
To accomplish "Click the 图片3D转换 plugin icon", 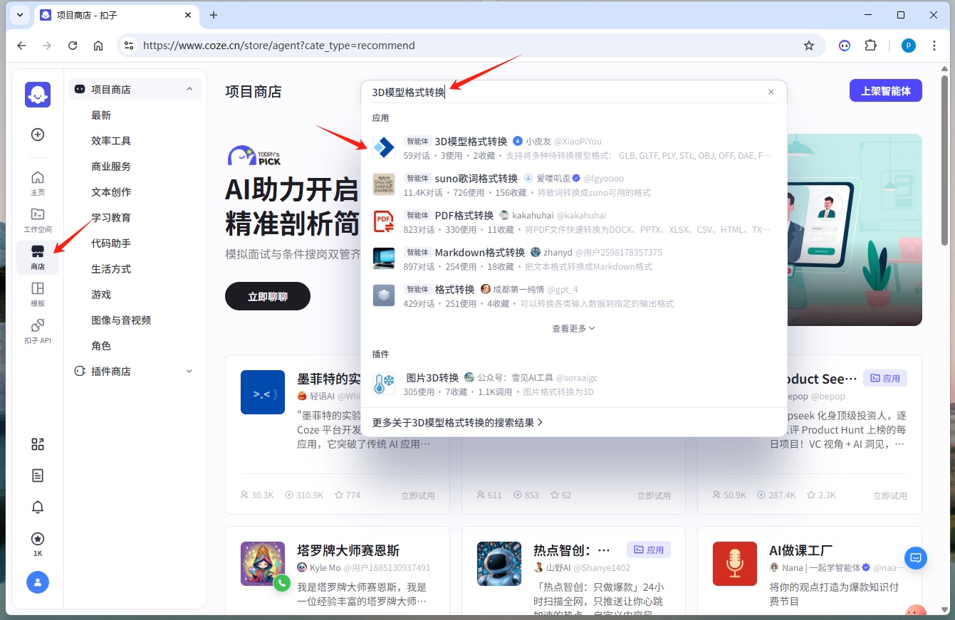I will coord(384,384).
